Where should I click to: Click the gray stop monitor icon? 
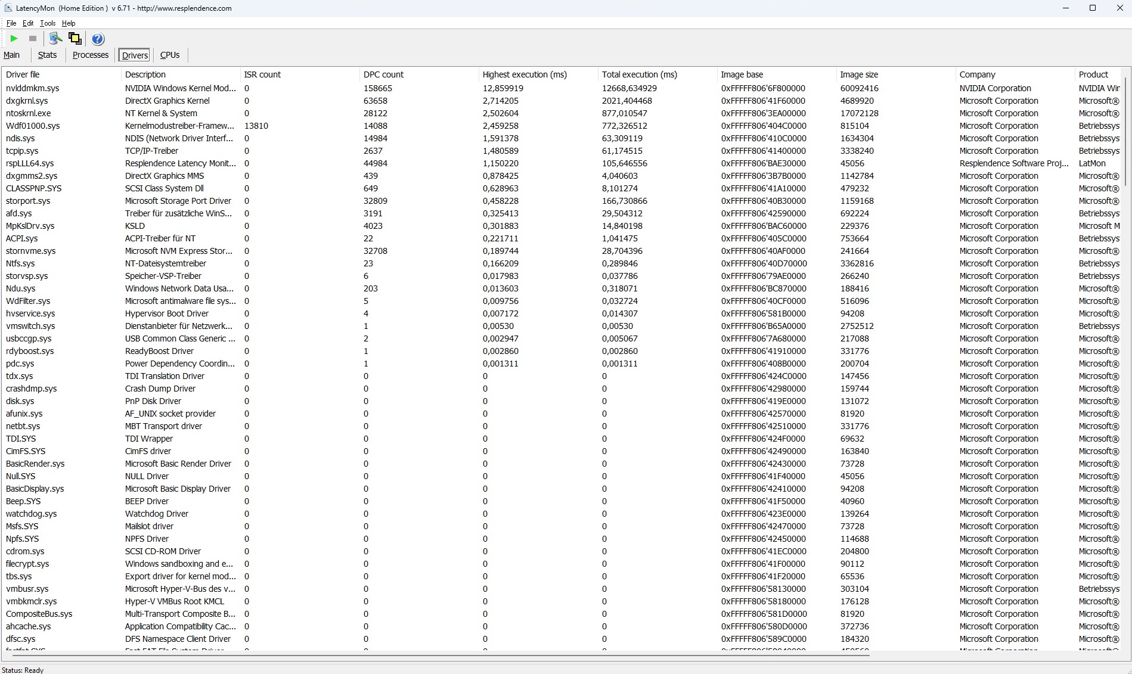pyautogui.click(x=33, y=39)
